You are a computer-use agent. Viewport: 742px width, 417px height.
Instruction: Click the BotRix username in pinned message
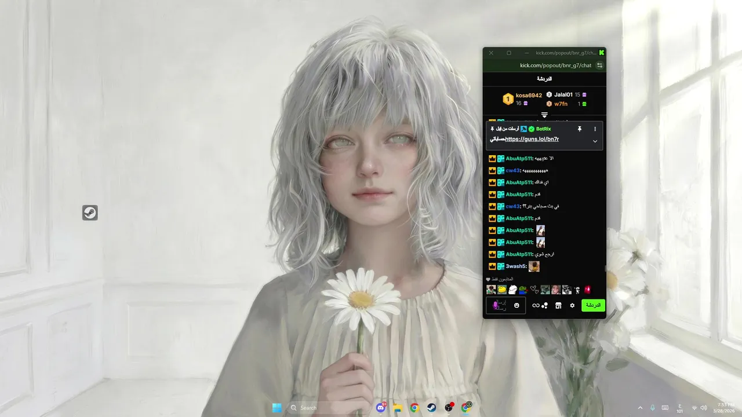(x=544, y=129)
